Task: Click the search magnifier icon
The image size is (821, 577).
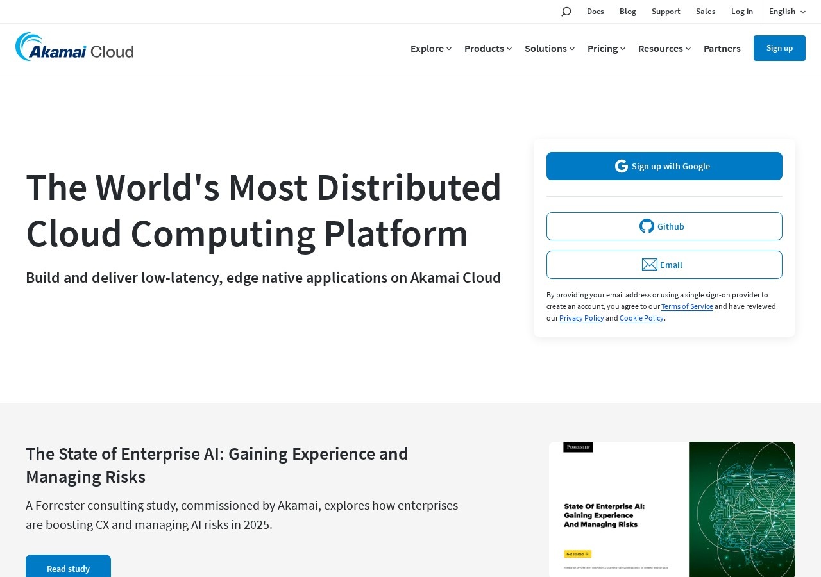Action: click(566, 12)
